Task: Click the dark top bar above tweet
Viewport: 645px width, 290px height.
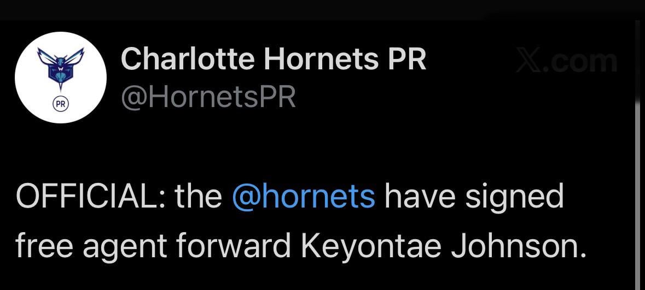Action: click(322, 9)
